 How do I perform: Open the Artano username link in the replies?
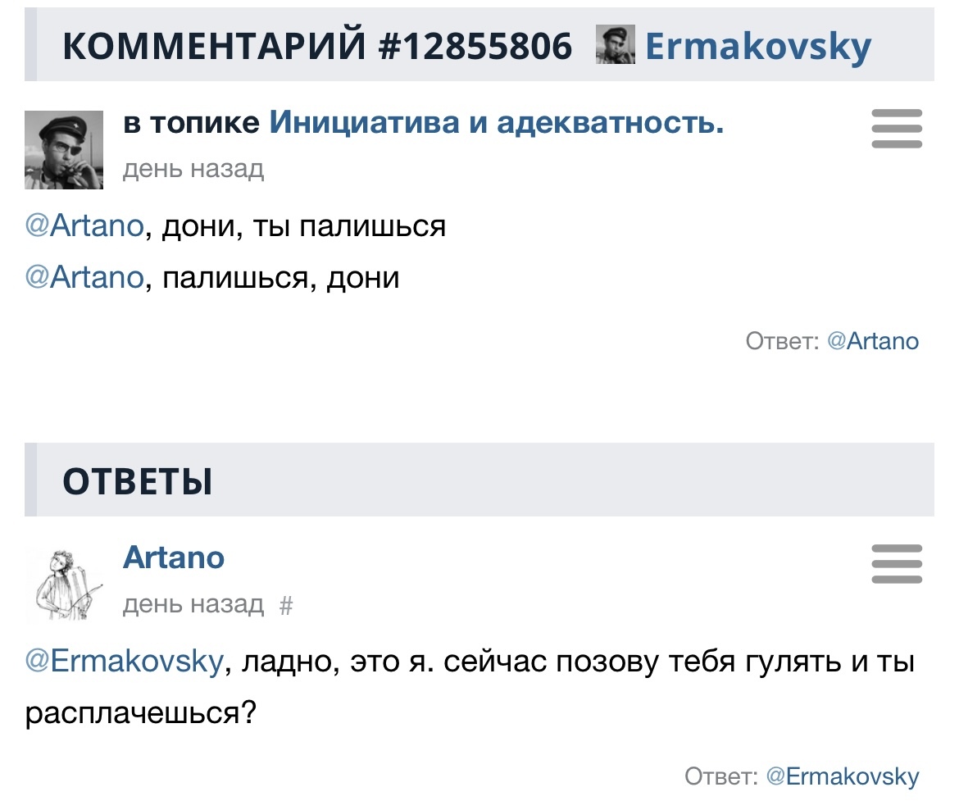click(x=174, y=557)
